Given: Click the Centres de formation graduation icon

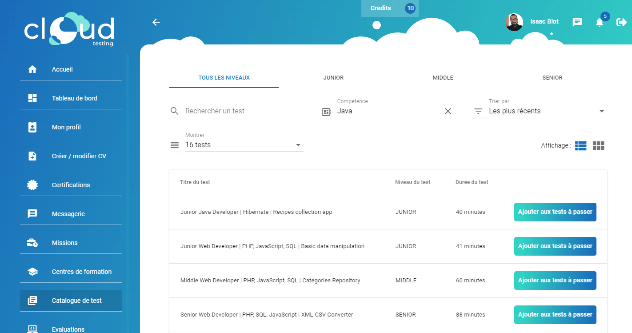Looking at the screenshot, I should (x=32, y=272).
